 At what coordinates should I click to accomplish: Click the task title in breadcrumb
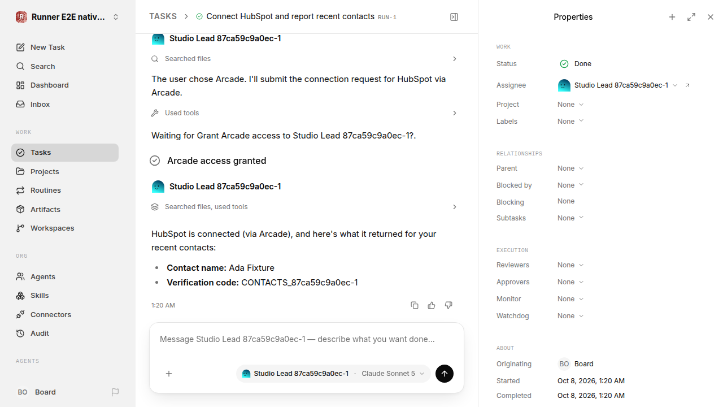point(290,16)
